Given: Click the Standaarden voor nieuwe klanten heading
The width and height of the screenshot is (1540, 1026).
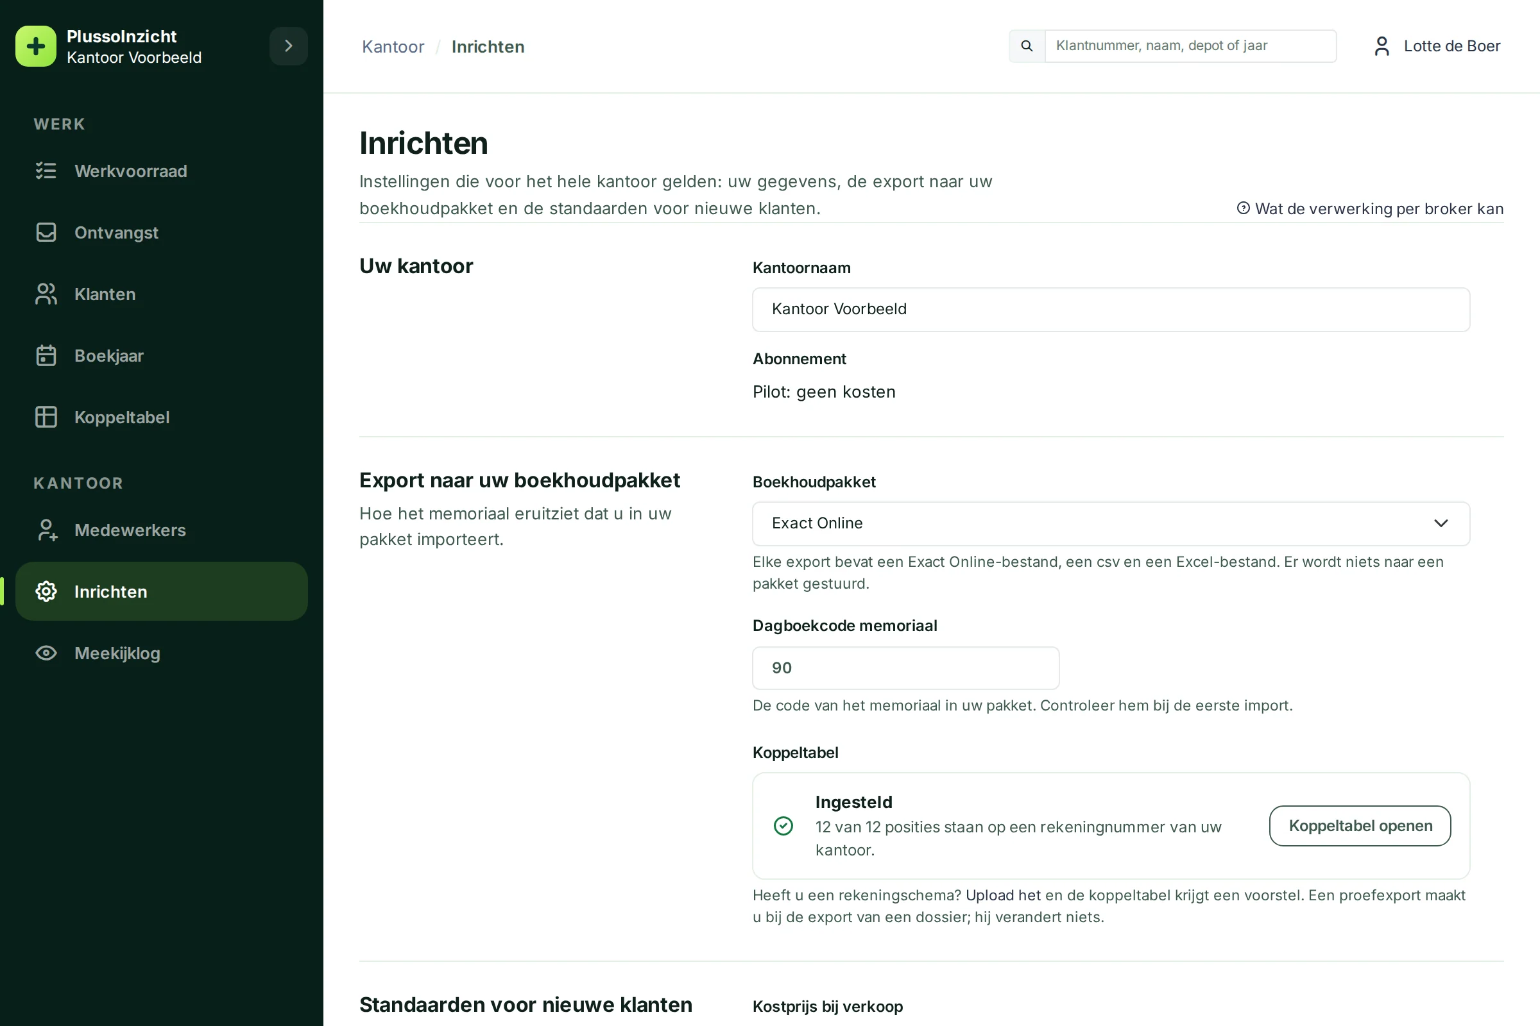Looking at the screenshot, I should click(526, 1004).
